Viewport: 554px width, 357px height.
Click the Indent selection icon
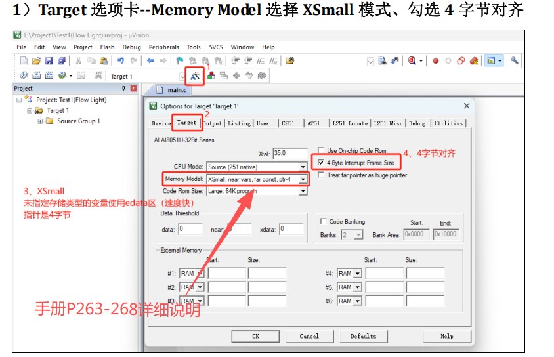pyautogui.click(x=235, y=61)
